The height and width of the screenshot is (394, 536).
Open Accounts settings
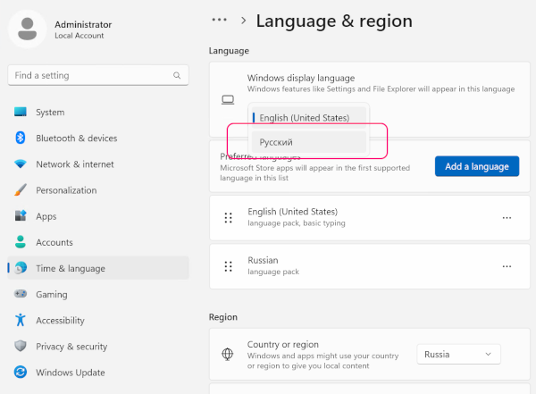coord(98,242)
